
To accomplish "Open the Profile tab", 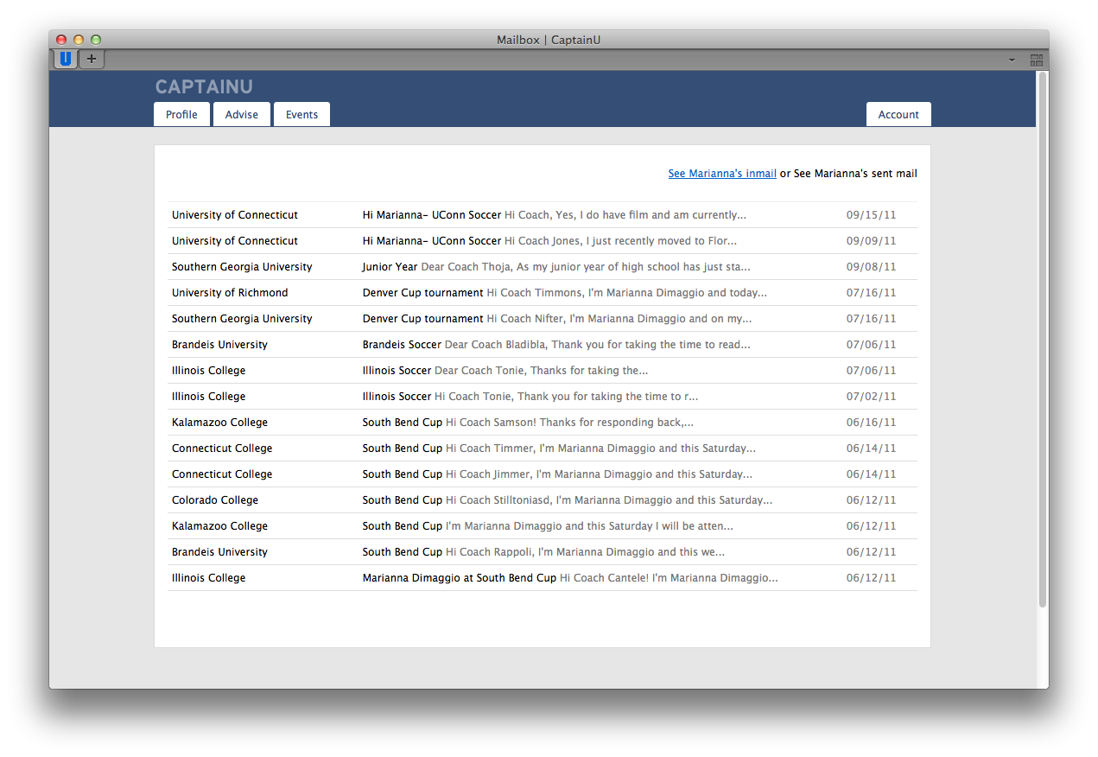I will (181, 114).
